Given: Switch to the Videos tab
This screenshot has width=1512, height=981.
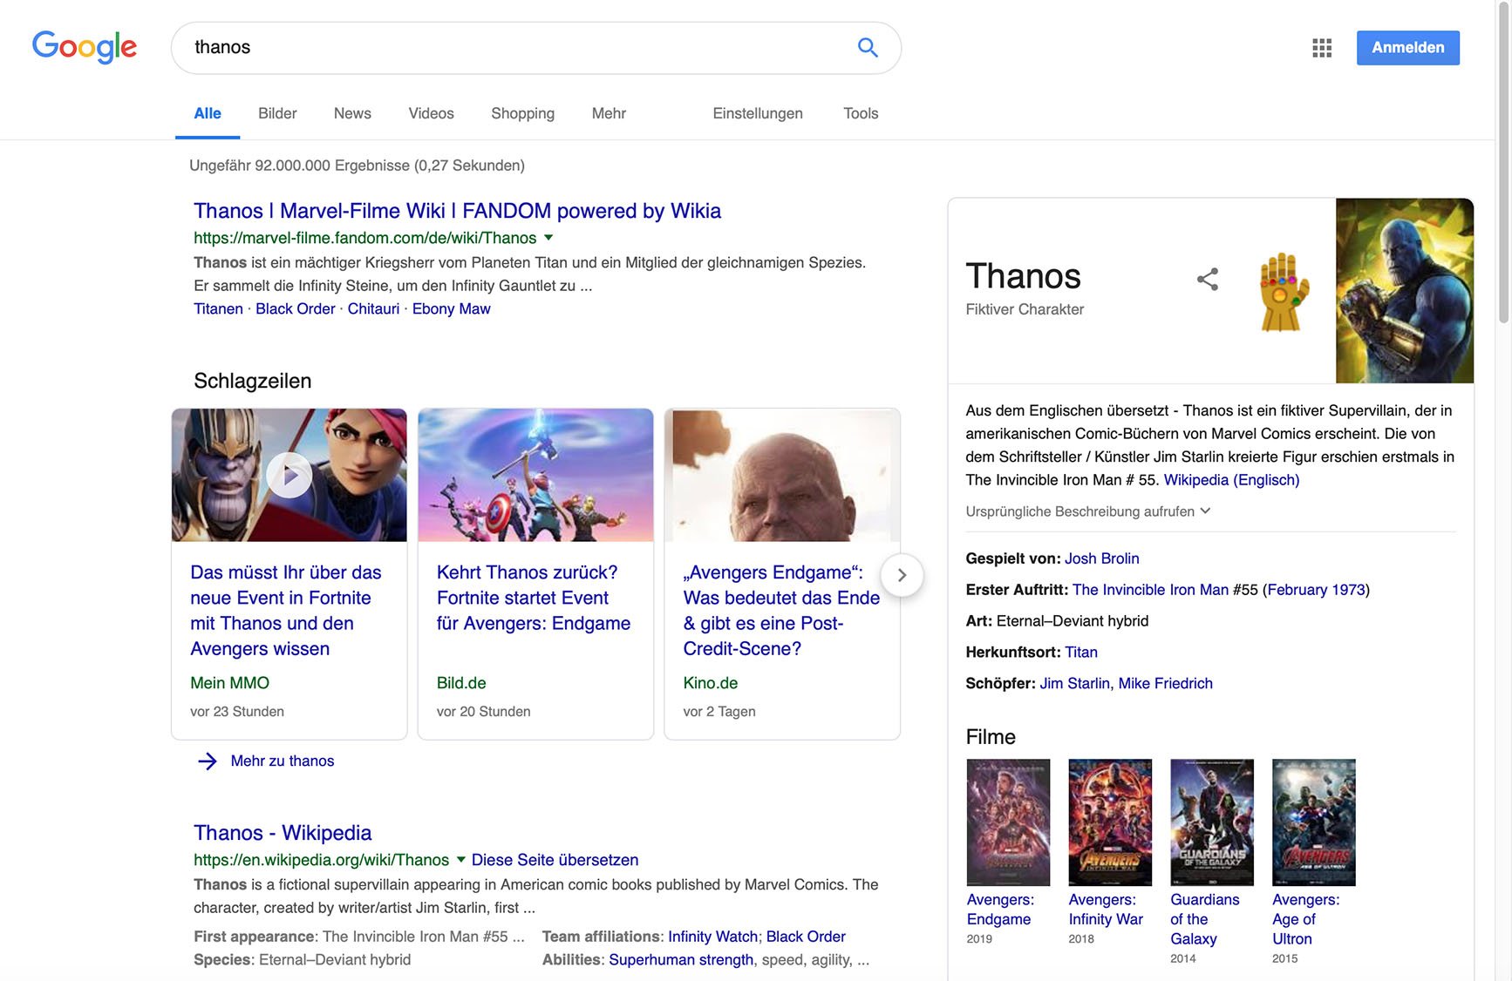Looking at the screenshot, I should click(x=431, y=113).
